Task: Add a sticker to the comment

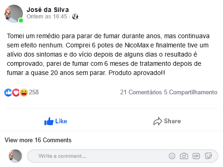Action: (x=208, y=156)
